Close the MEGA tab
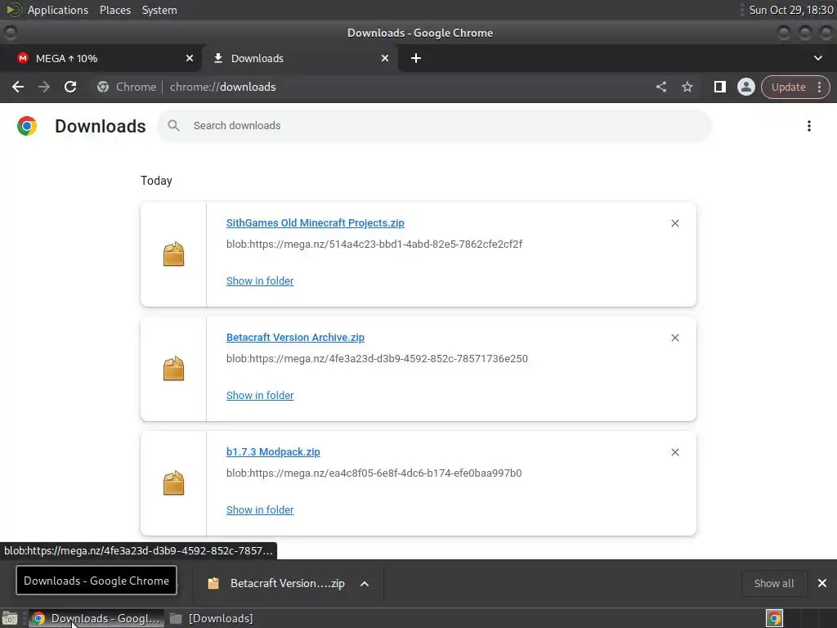Image resolution: width=837 pixels, height=628 pixels. [190, 58]
